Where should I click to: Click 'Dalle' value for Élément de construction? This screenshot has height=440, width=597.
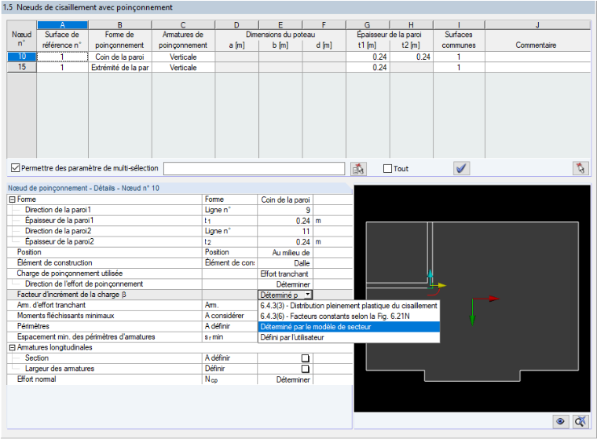tap(285, 263)
